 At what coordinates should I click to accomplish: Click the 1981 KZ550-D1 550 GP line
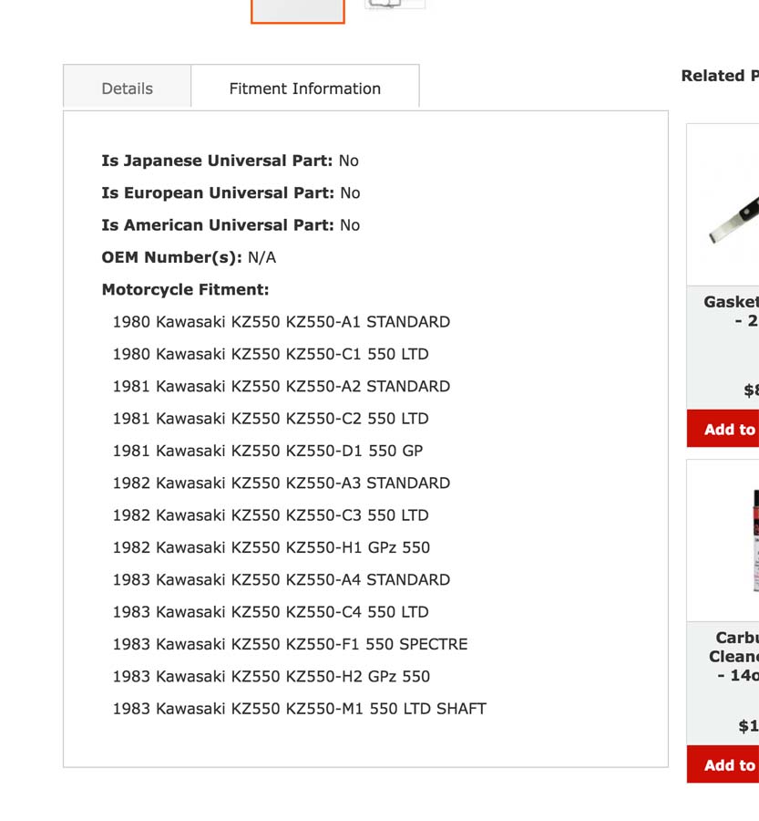click(267, 451)
